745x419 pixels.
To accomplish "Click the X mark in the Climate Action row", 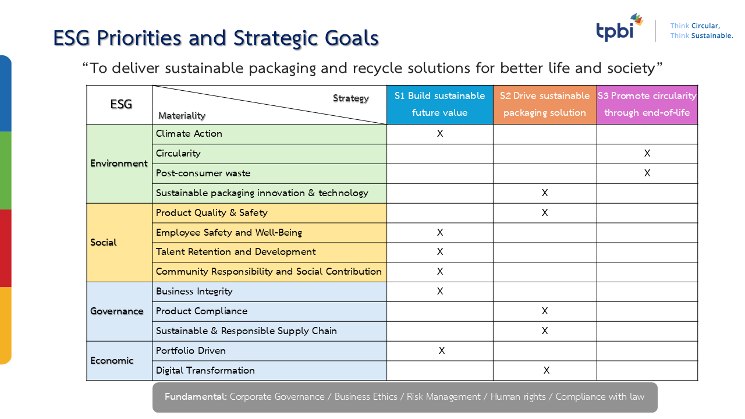I will [x=440, y=134].
